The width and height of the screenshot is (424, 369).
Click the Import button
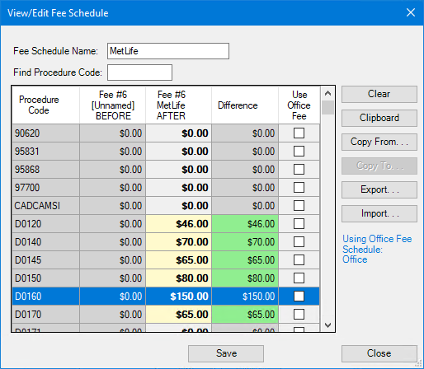pos(379,213)
